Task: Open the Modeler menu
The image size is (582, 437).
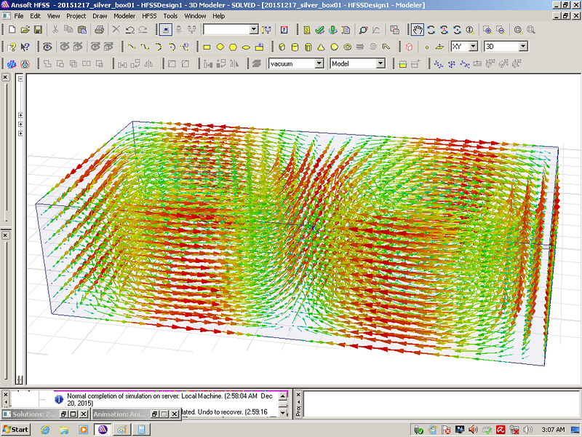Action: click(124, 15)
